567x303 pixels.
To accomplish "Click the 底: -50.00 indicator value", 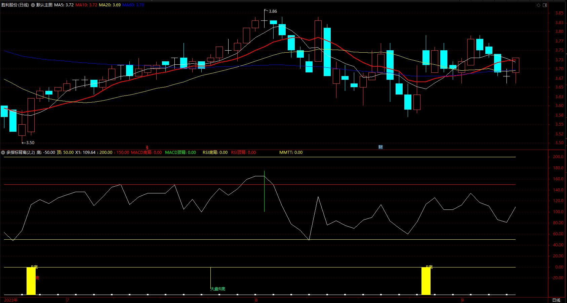I will 46,153.
